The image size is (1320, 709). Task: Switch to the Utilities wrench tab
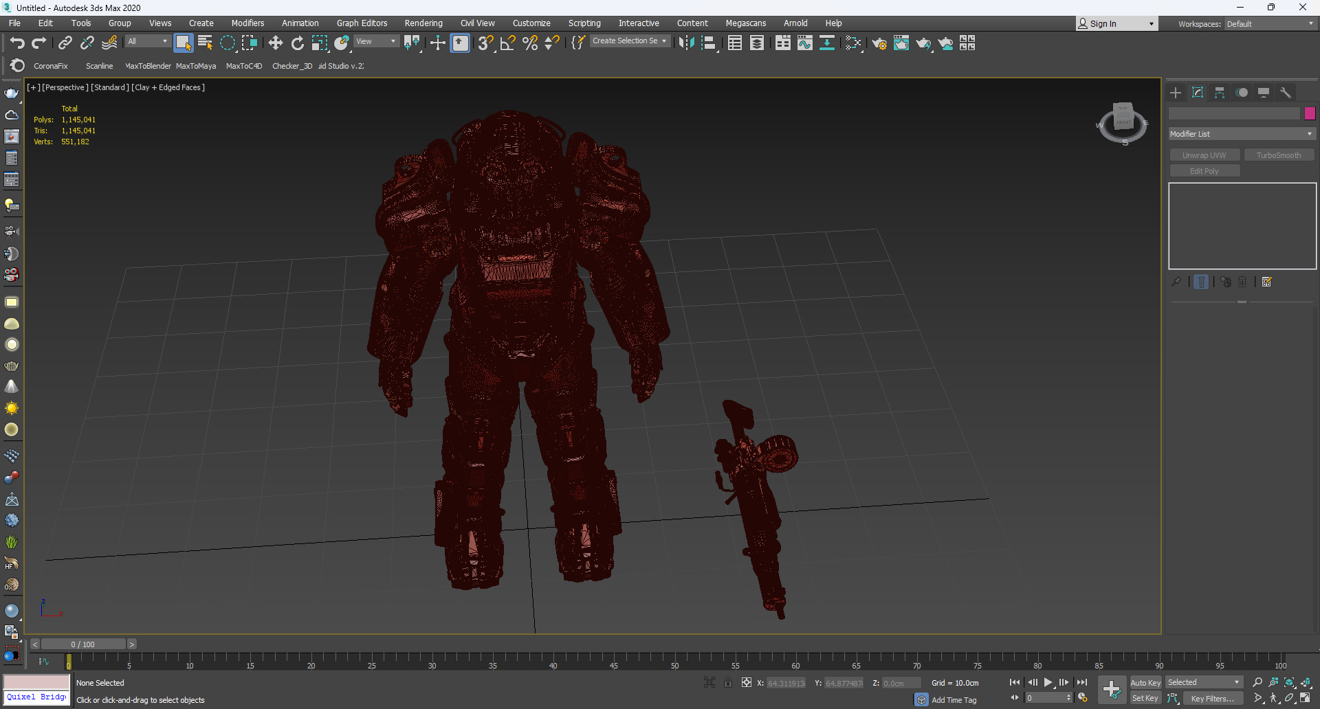(1286, 93)
